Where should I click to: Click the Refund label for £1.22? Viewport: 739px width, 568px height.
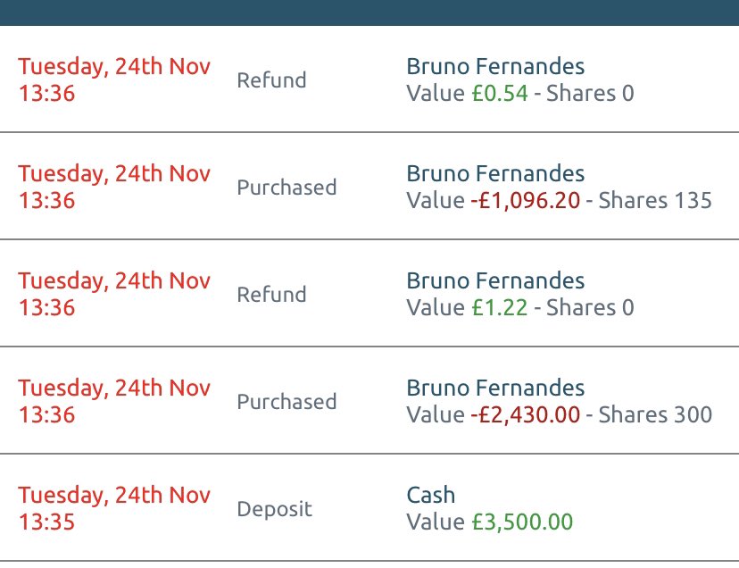pyautogui.click(x=271, y=295)
